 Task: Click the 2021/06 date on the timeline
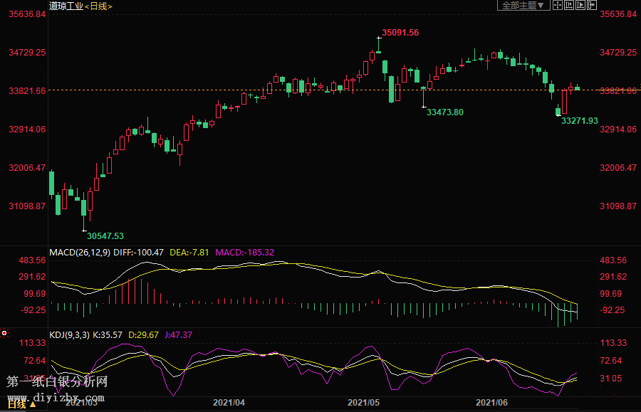[x=491, y=402]
